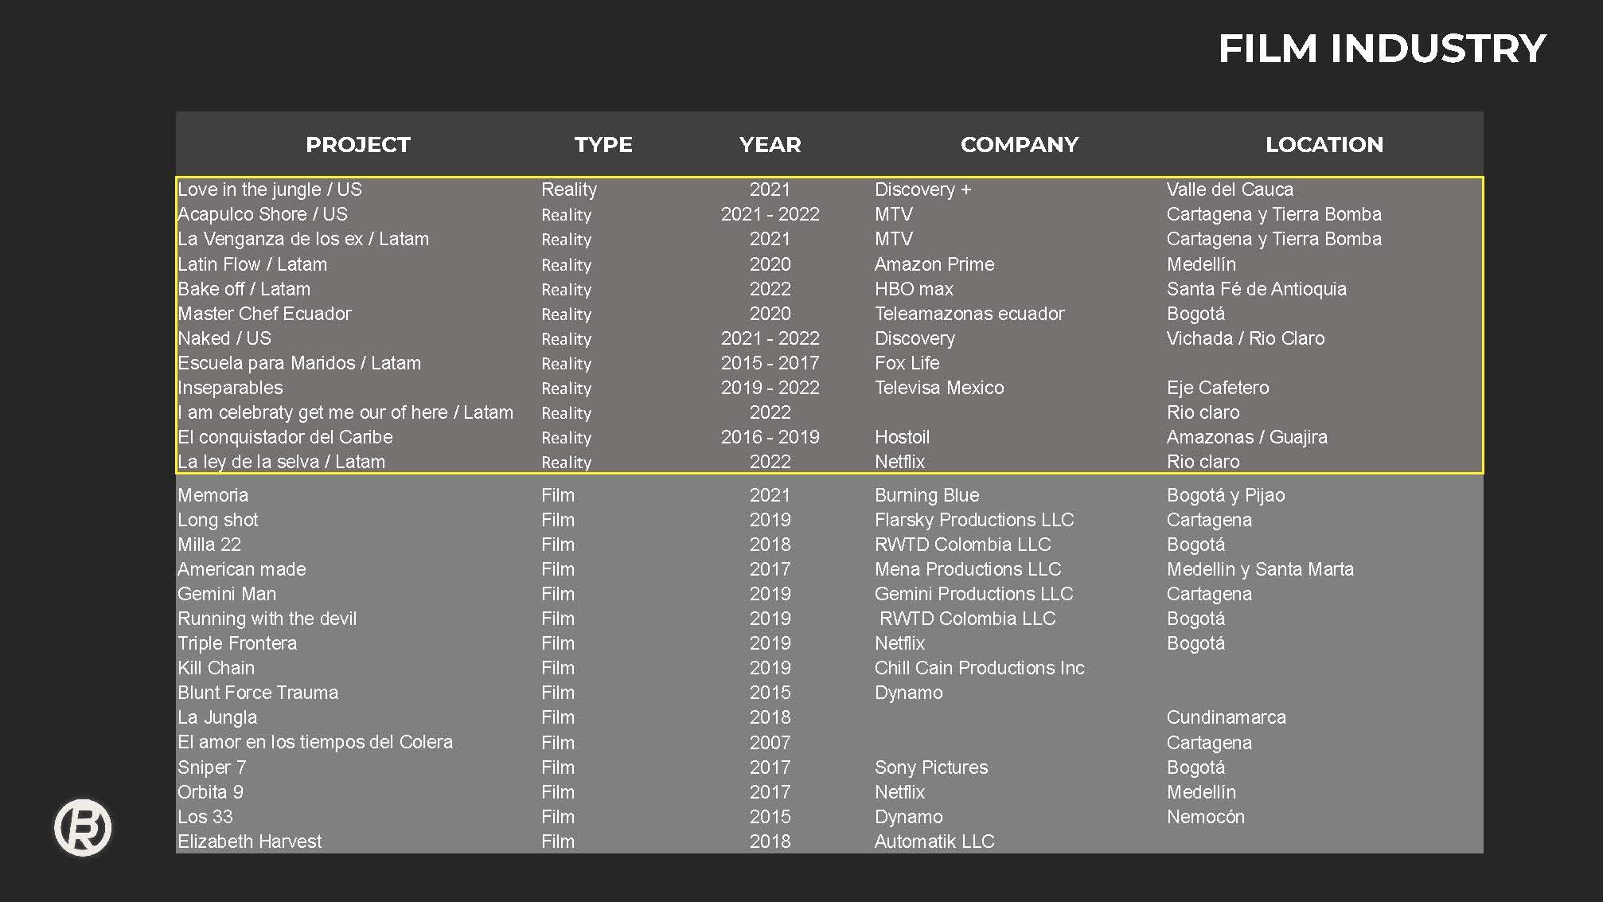Click 'Bogotá y Pijao' location
The height and width of the screenshot is (902, 1603).
point(1226,495)
